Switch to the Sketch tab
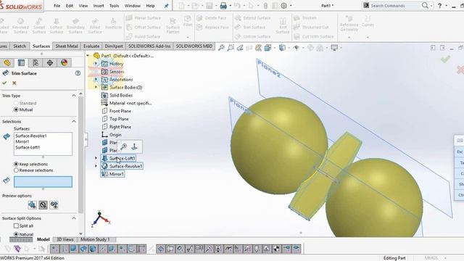Image resolution: width=464 pixels, height=261 pixels. click(20, 46)
